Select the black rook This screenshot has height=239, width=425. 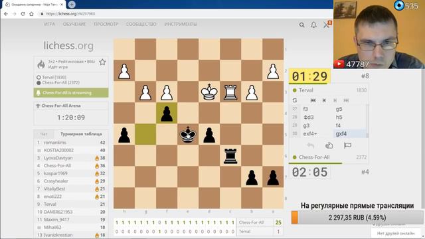[x=230, y=156]
